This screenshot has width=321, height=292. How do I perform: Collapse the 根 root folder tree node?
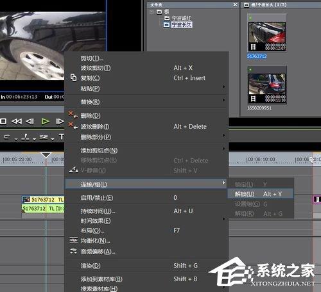tap(152, 12)
